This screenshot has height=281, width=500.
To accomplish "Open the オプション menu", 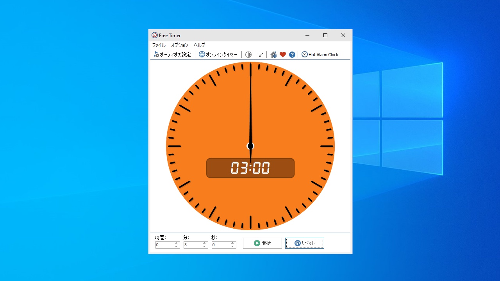I will click(180, 45).
